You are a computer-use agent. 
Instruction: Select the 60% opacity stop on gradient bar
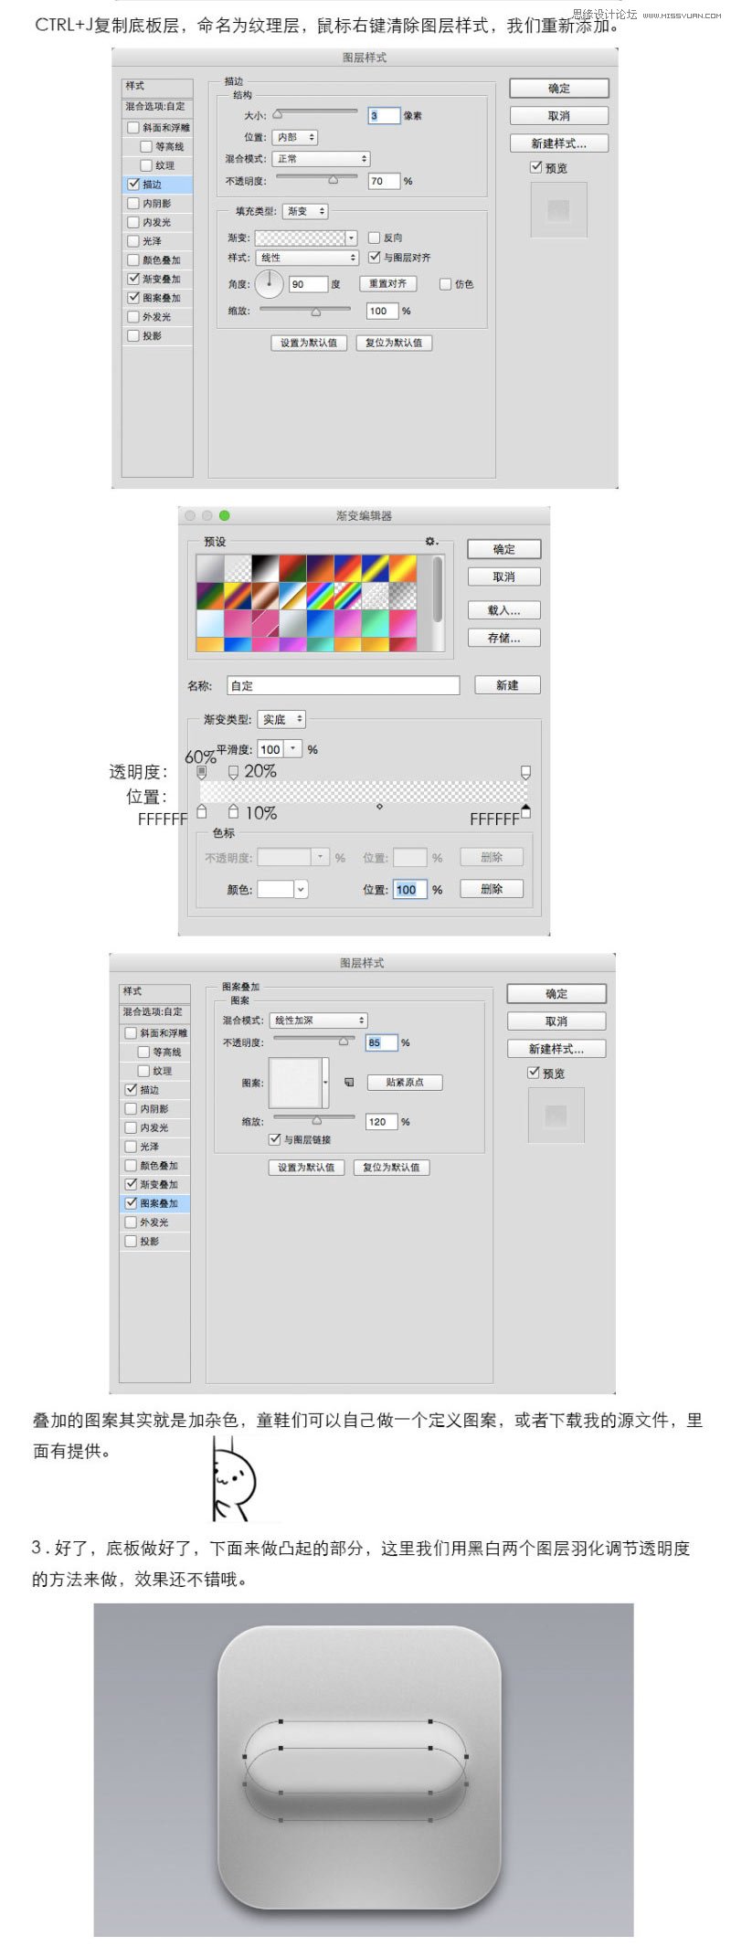202,773
